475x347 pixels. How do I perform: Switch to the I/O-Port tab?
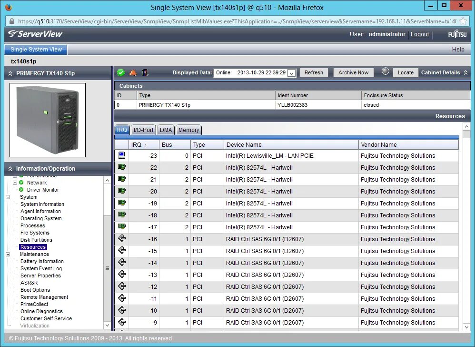143,130
